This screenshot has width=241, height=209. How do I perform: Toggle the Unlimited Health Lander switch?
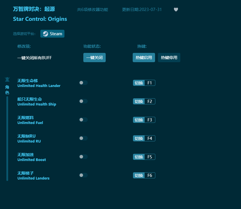pos(83,83)
